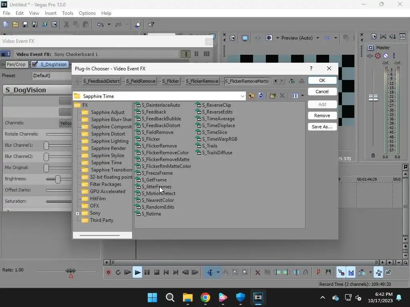Click the Insert Marker icon
The height and width of the screenshot is (307, 410).
318,272
